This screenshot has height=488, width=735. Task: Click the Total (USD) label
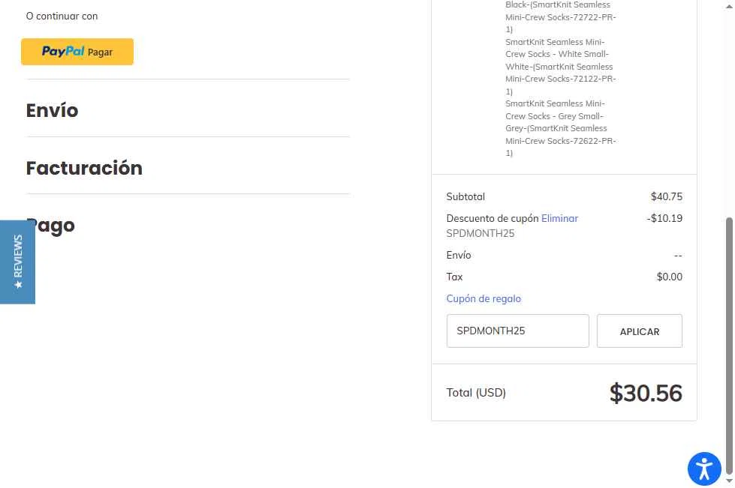coord(476,393)
